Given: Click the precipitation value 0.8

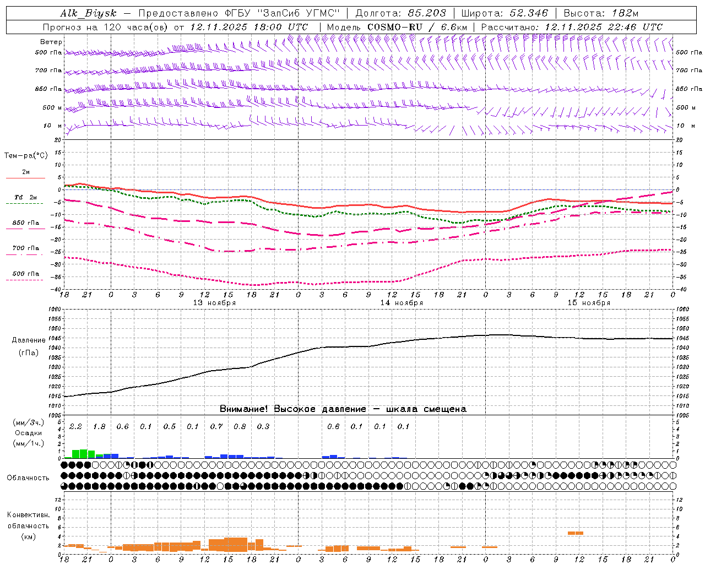Looking at the screenshot, I should click(x=240, y=426).
